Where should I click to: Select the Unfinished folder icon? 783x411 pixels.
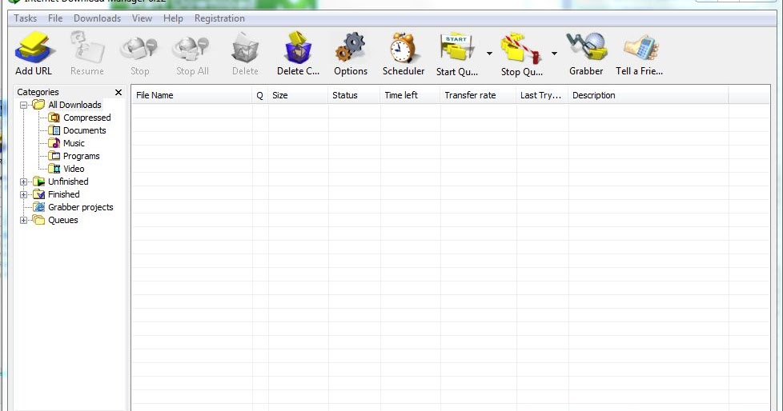coord(38,182)
